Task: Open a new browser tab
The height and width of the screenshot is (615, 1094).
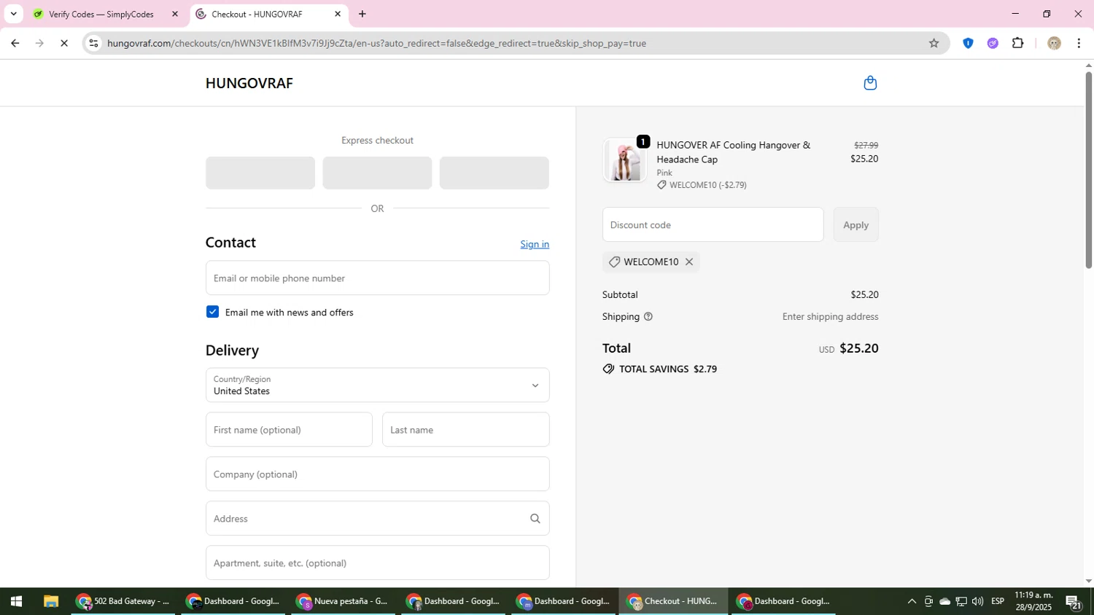Action: coord(362,14)
